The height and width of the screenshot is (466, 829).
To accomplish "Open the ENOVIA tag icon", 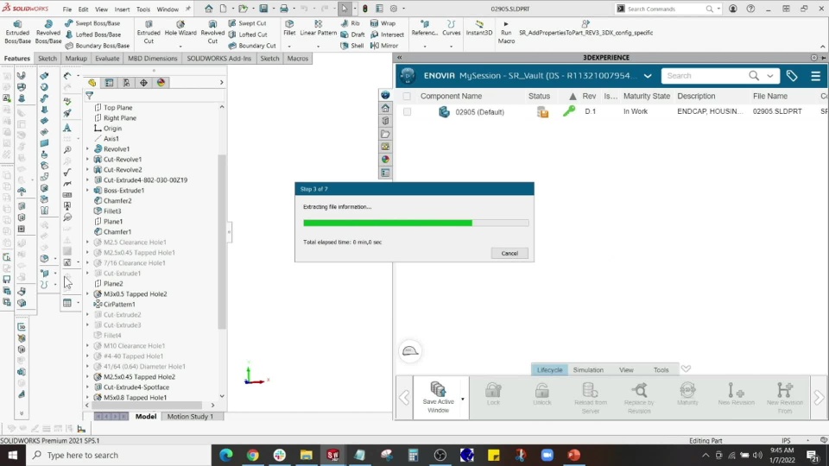I will pyautogui.click(x=792, y=76).
